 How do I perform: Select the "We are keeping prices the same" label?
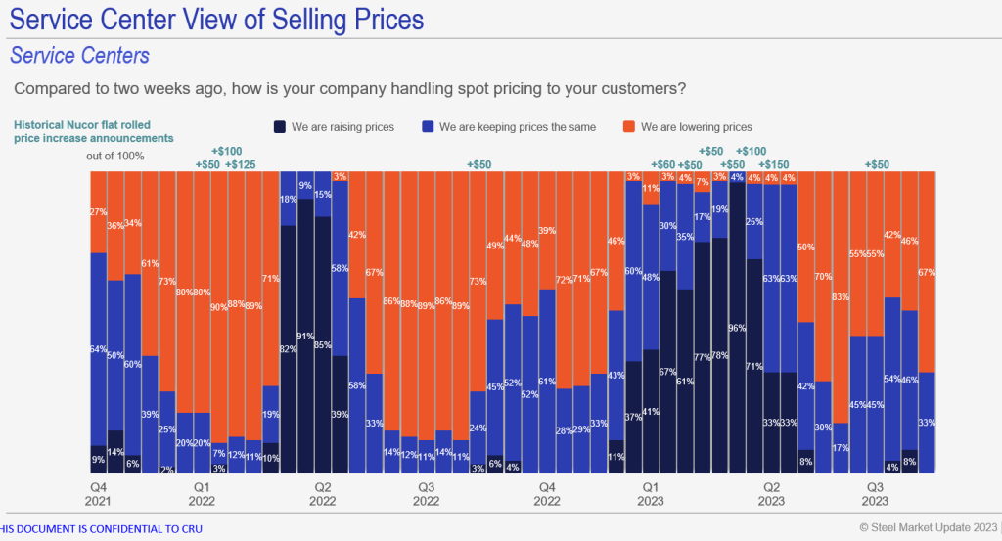click(x=518, y=127)
